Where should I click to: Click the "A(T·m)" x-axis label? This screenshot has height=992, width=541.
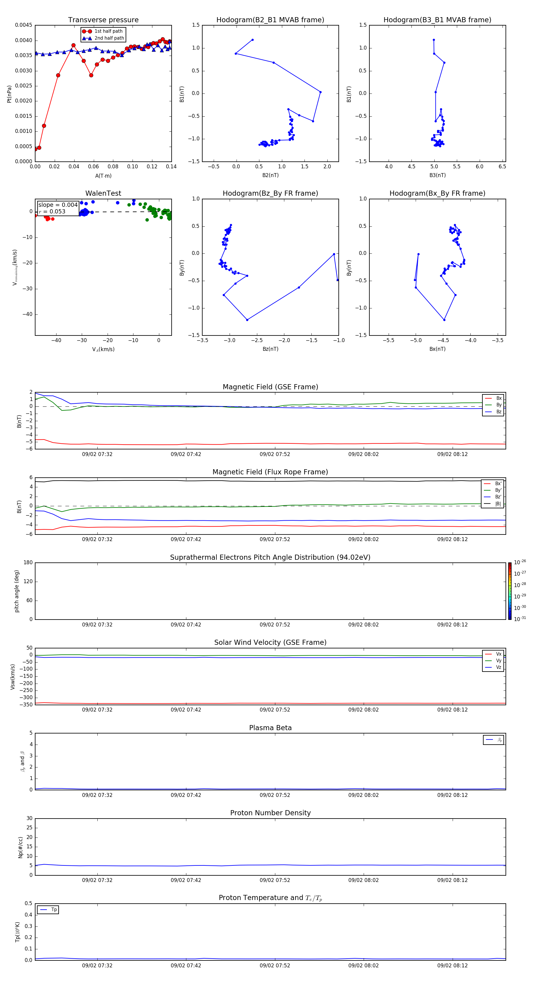(103, 176)
